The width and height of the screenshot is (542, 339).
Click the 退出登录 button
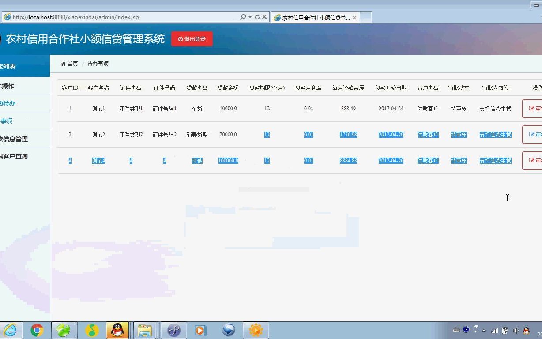192,39
